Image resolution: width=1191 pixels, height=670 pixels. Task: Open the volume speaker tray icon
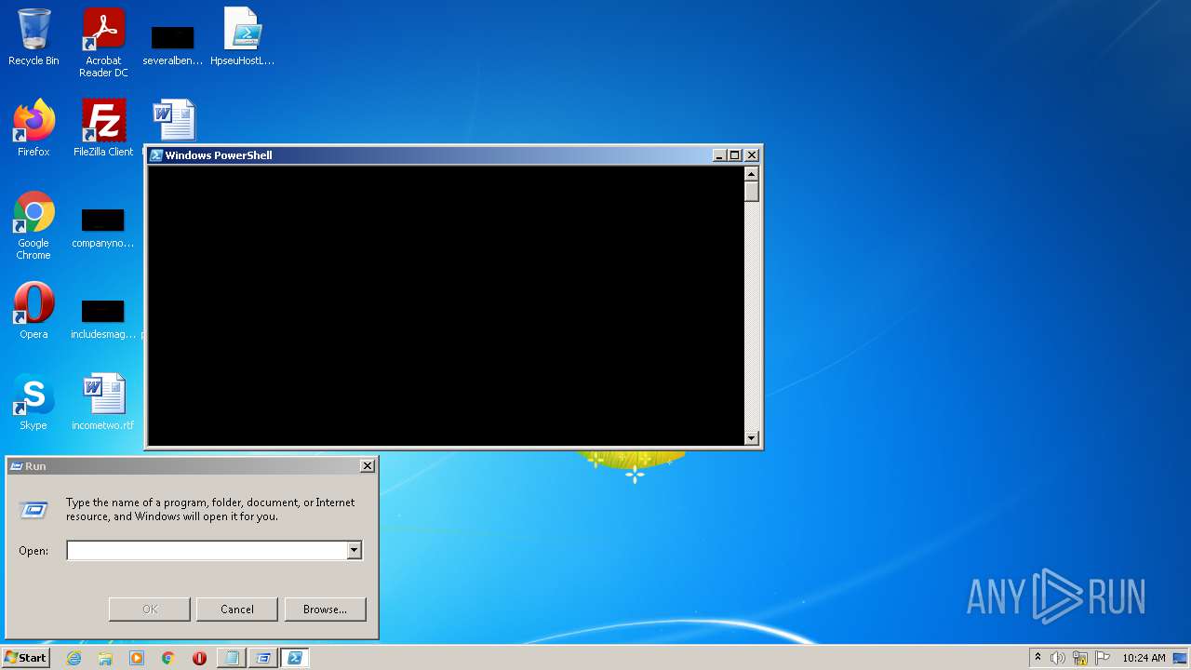point(1058,658)
